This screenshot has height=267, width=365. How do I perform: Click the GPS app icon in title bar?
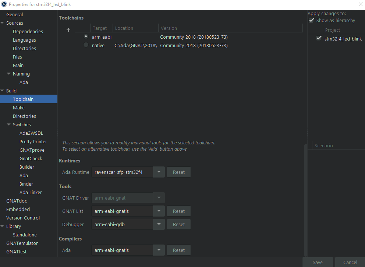coord(4,4)
